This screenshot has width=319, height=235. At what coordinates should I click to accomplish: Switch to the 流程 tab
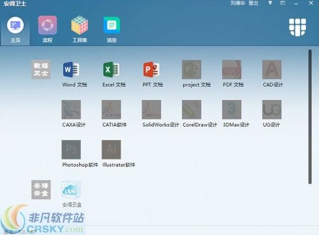point(47,29)
